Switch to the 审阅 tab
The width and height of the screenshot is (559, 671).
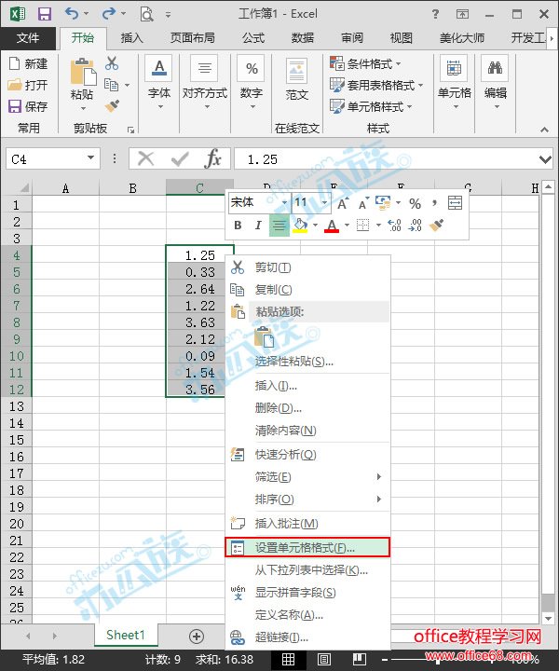352,38
